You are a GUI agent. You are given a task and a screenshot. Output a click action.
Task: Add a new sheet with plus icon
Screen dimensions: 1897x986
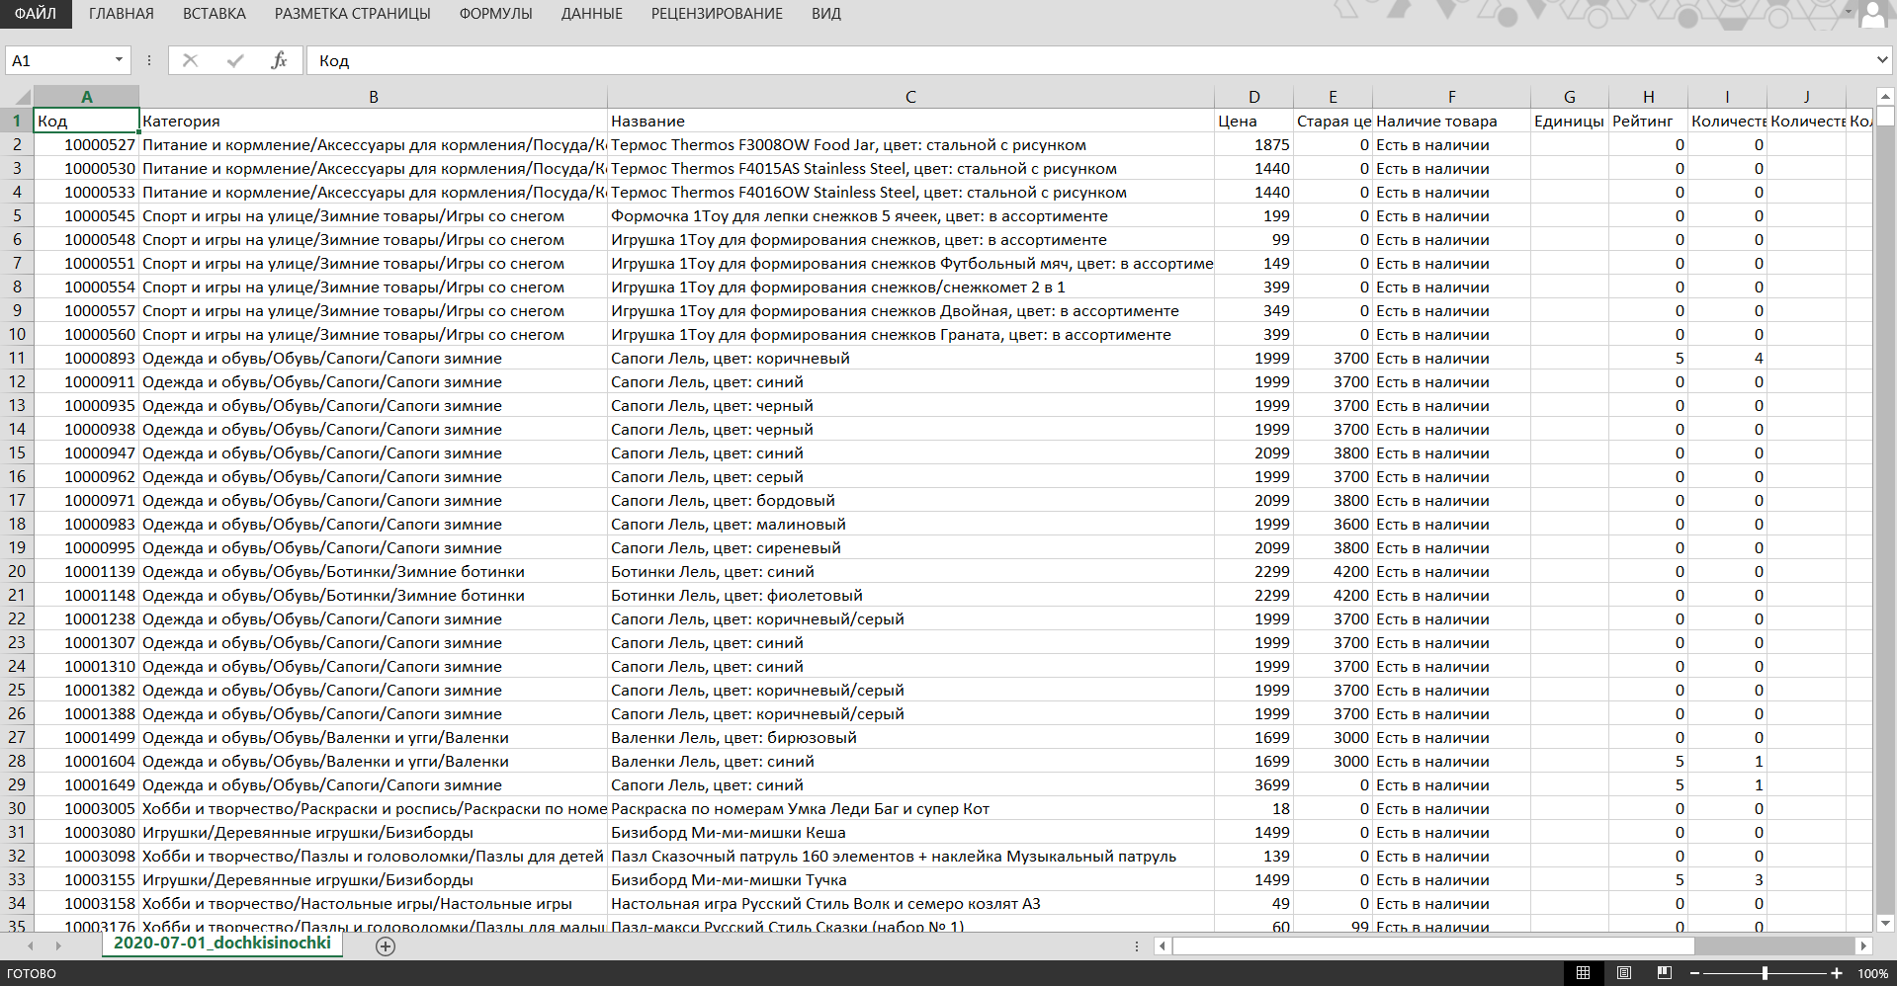(x=386, y=945)
